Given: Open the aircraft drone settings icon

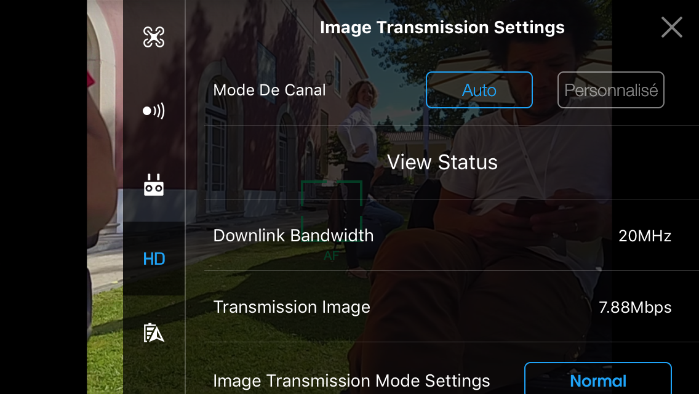Looking at the screenshot, I should [x=154, y=37].
